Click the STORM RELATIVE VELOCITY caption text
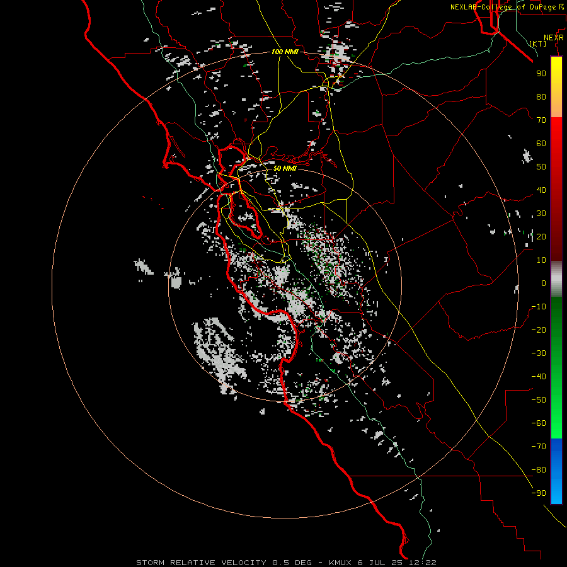 click(202, 563)
